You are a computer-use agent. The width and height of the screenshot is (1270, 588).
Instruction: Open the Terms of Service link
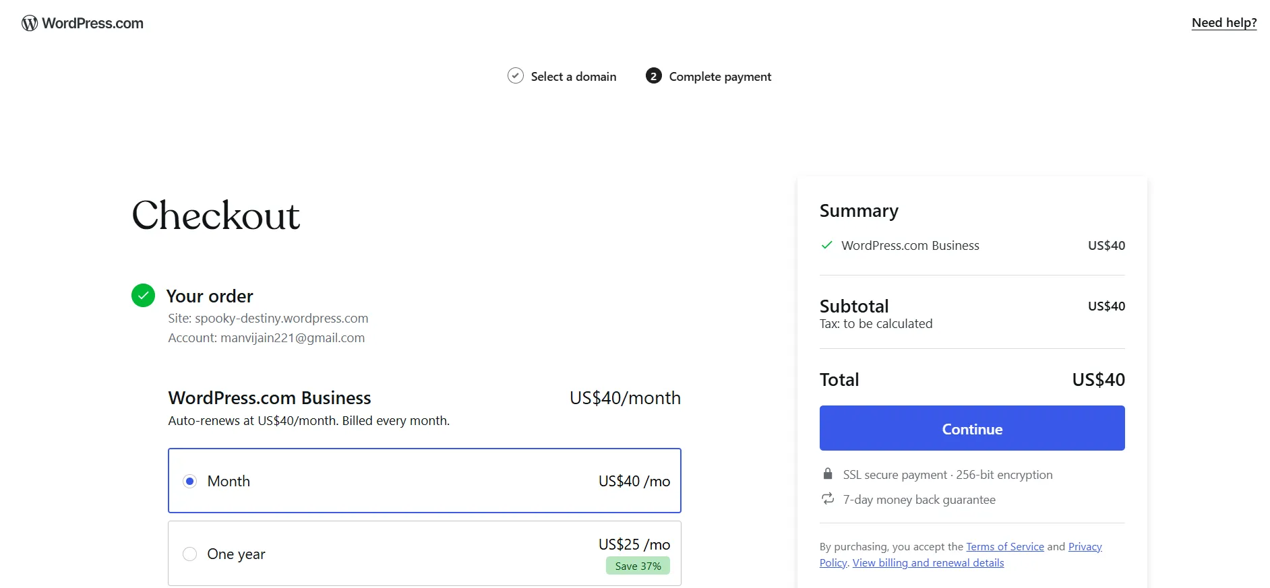pyautogui.click(x=1005, y=547)
